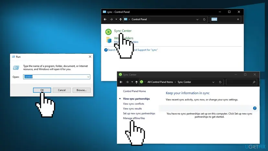
Task: Select View sync results
Action: [x=132, y=109]
